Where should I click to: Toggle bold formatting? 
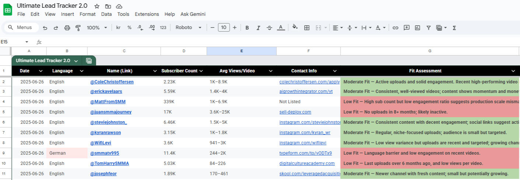pyautogui.click(x=247, y=28)
